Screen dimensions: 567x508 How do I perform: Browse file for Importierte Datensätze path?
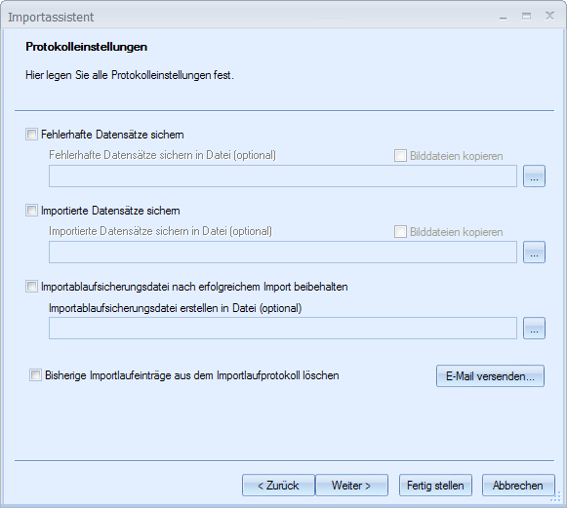point(534,253)
